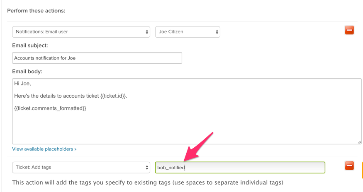Screen dimensions: 363x192
Task: Click the "Email body:" label
Action: coord(27,72)
